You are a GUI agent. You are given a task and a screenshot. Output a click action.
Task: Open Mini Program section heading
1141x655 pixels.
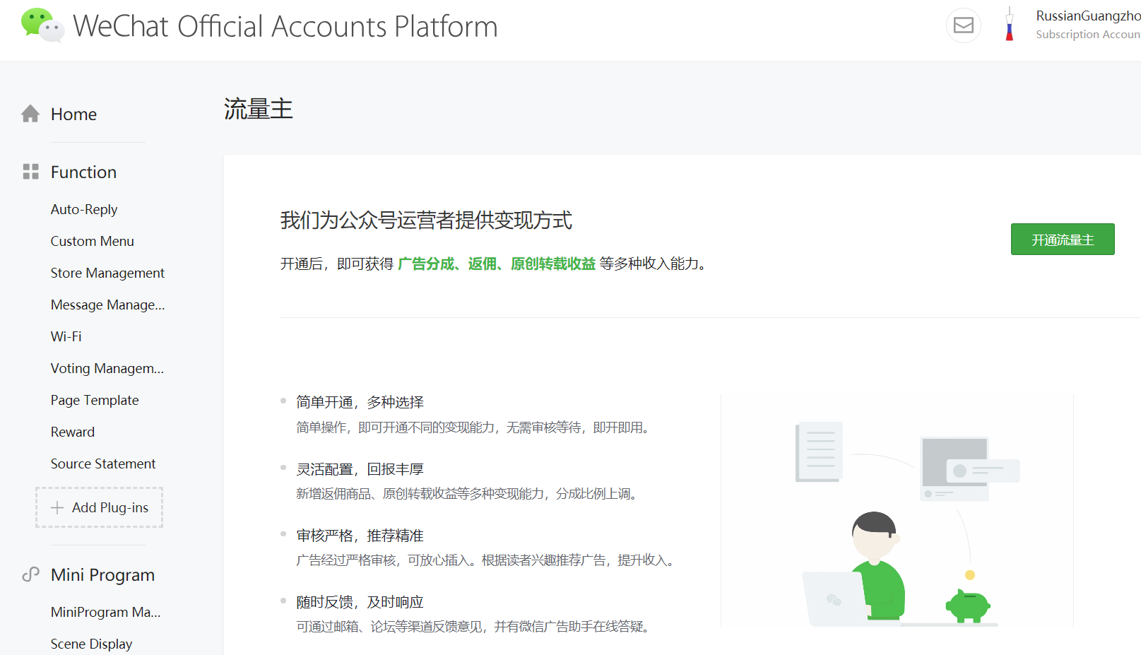(102, 574)
